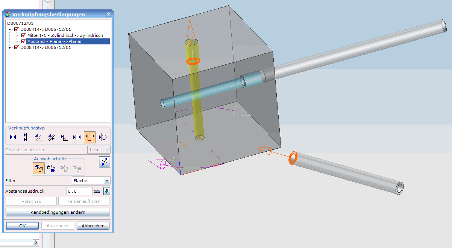
Task: Close the Verknüpfungsbedingungen dialog
Action: (x=109, y=14)
